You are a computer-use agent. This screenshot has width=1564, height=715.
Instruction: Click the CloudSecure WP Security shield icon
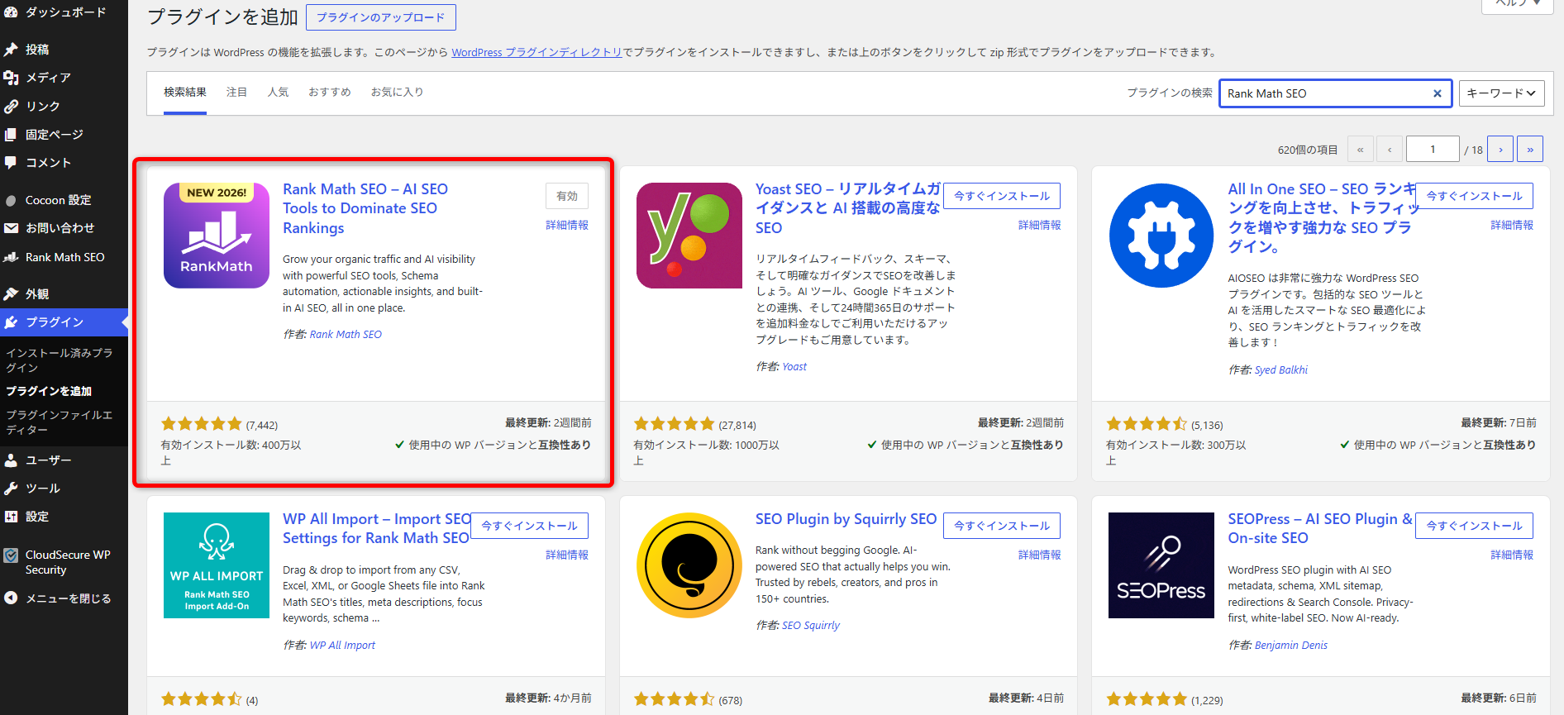11,555
